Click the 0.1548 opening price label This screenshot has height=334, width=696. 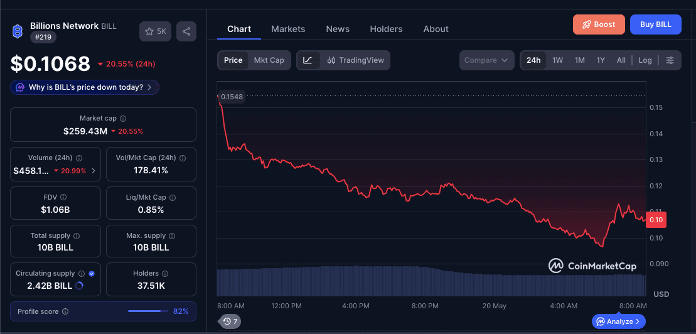click(231, 97)
